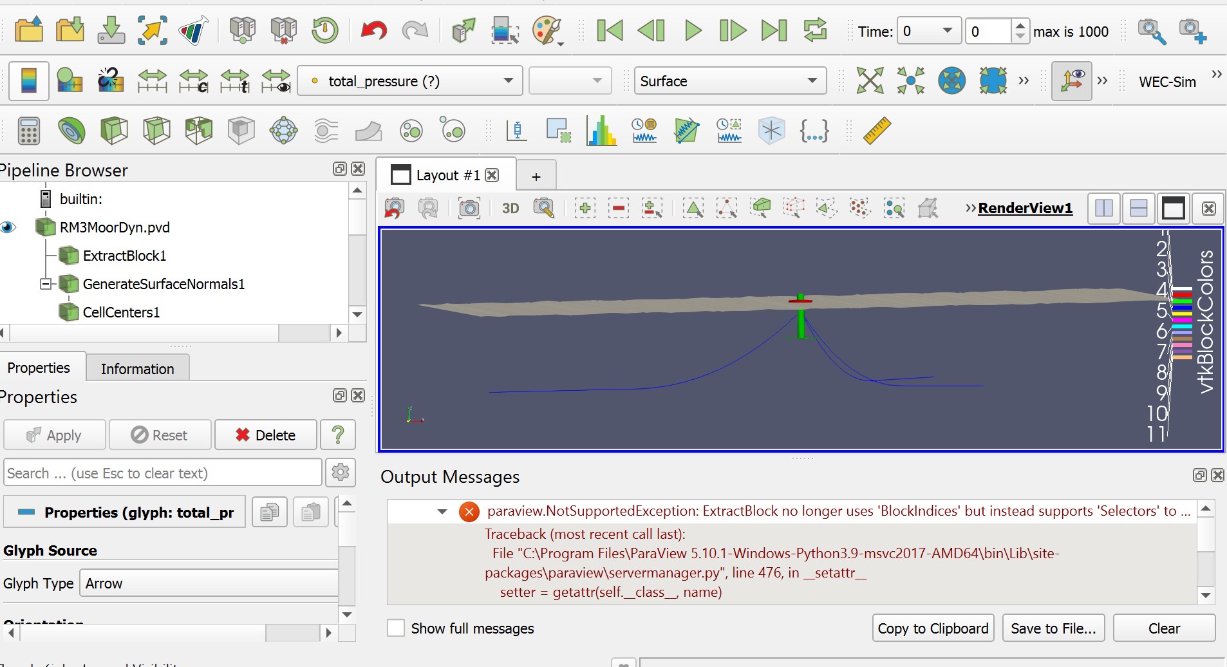Click the color map preset swatch
The image size is (1227, 667).
(x=28, y=80)
